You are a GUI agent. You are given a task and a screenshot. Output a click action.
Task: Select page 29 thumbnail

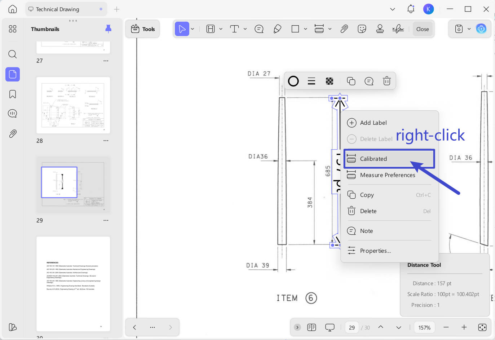click(x=73, y=185)
